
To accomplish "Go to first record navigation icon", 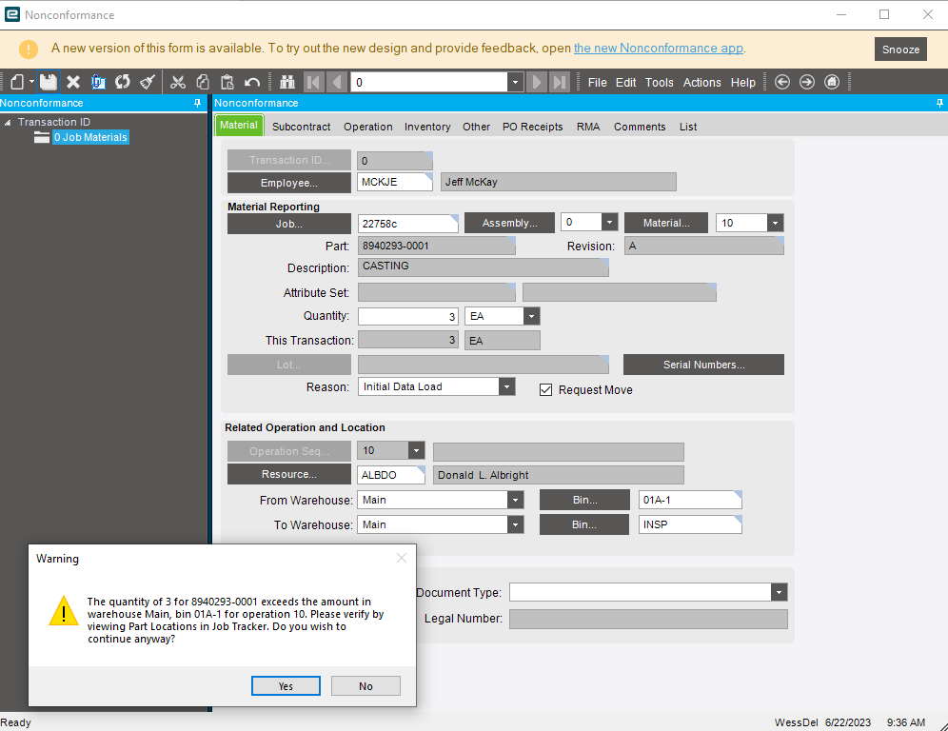I will [x=313, y=82].
